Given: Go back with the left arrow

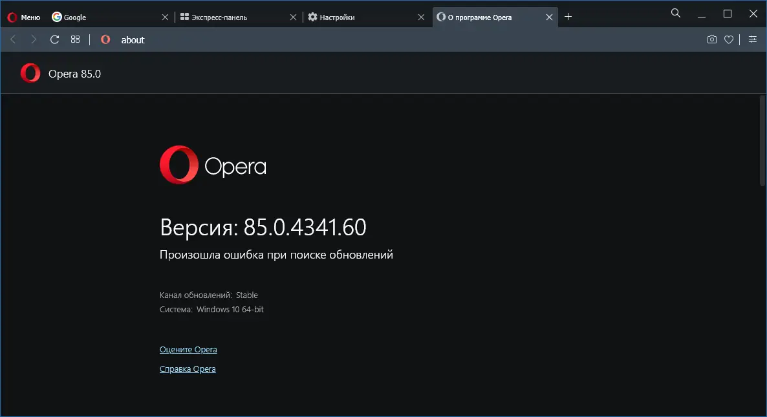Looking at the screenshot, I should (x=13, y=39).
